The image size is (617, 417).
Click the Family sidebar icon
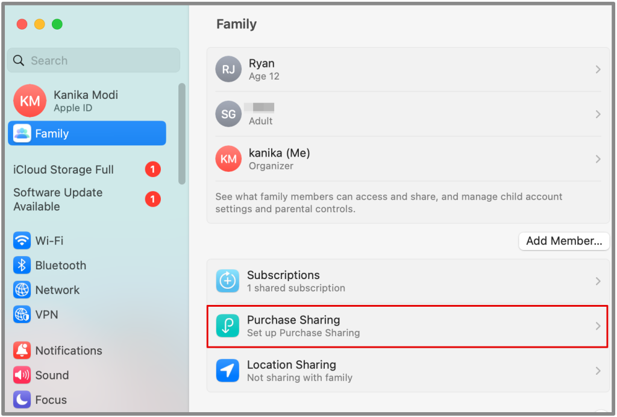point(22,133)
